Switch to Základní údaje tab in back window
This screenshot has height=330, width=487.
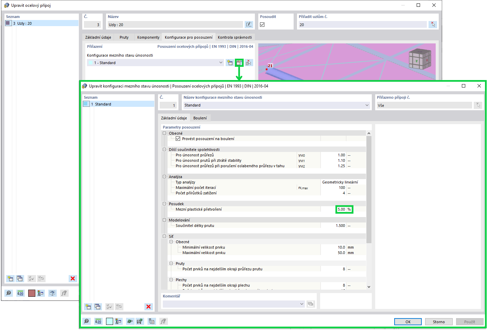(x=98, y=37)
